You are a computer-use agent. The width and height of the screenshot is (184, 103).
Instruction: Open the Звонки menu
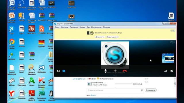[x=82, y=27]
